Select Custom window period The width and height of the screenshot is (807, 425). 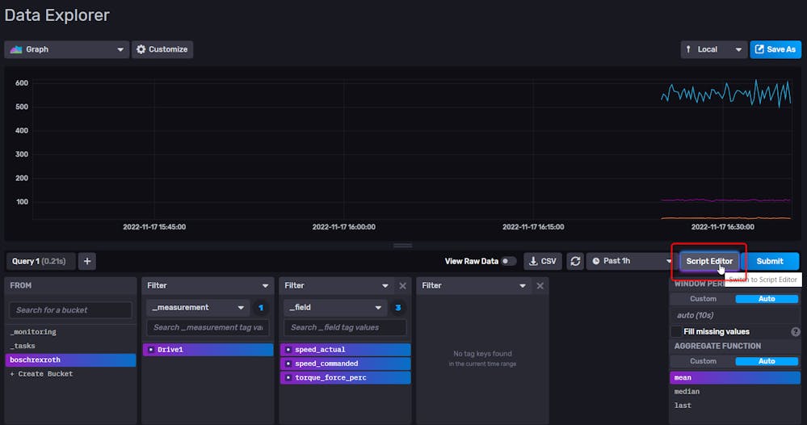tap(703, 299)
